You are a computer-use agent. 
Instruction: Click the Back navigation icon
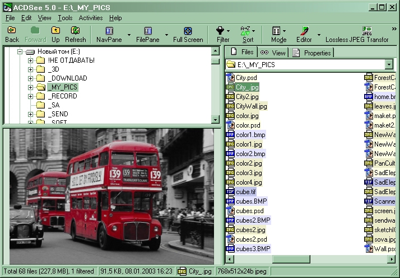pyautogui.click(x=12, y=30)
